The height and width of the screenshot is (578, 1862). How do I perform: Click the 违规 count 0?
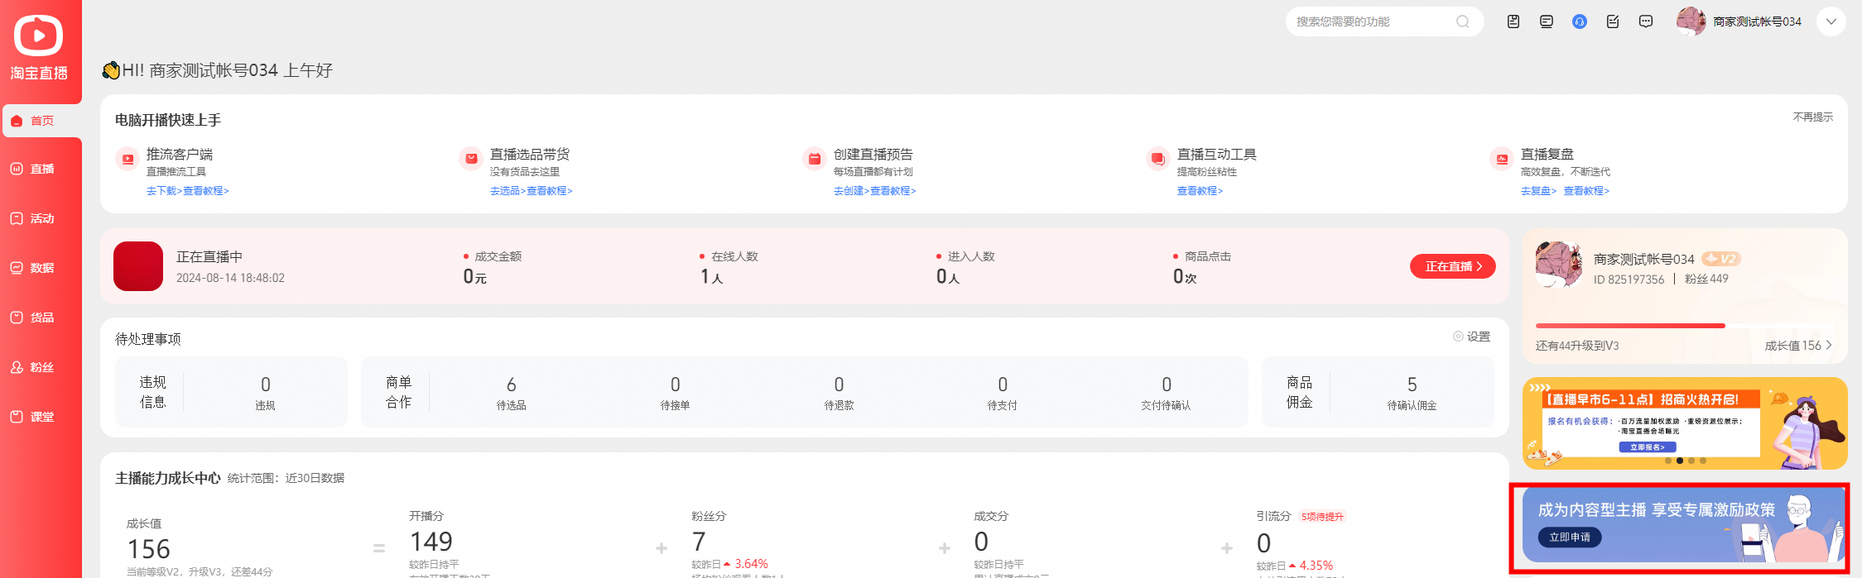click(x=266, y=385)
